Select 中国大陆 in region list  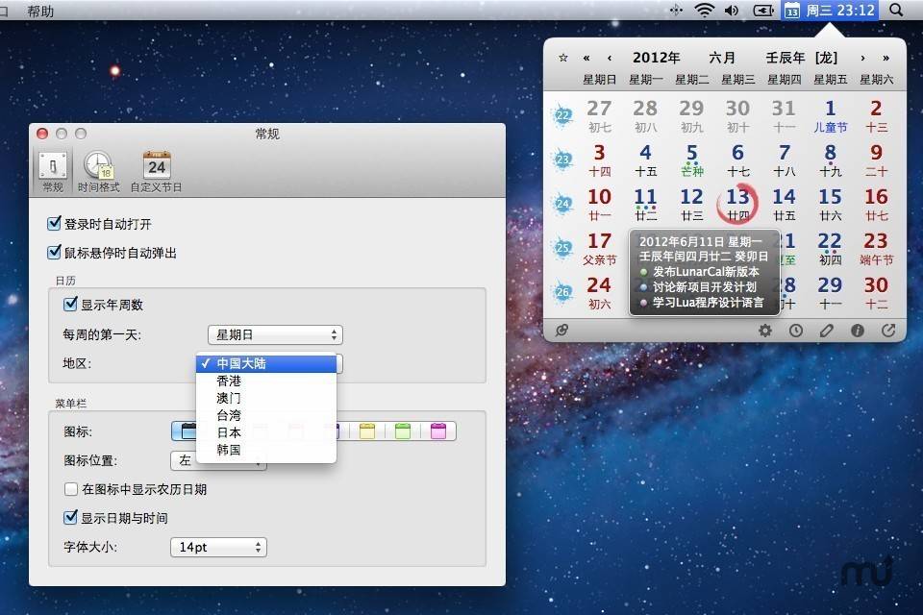point(266,363)
